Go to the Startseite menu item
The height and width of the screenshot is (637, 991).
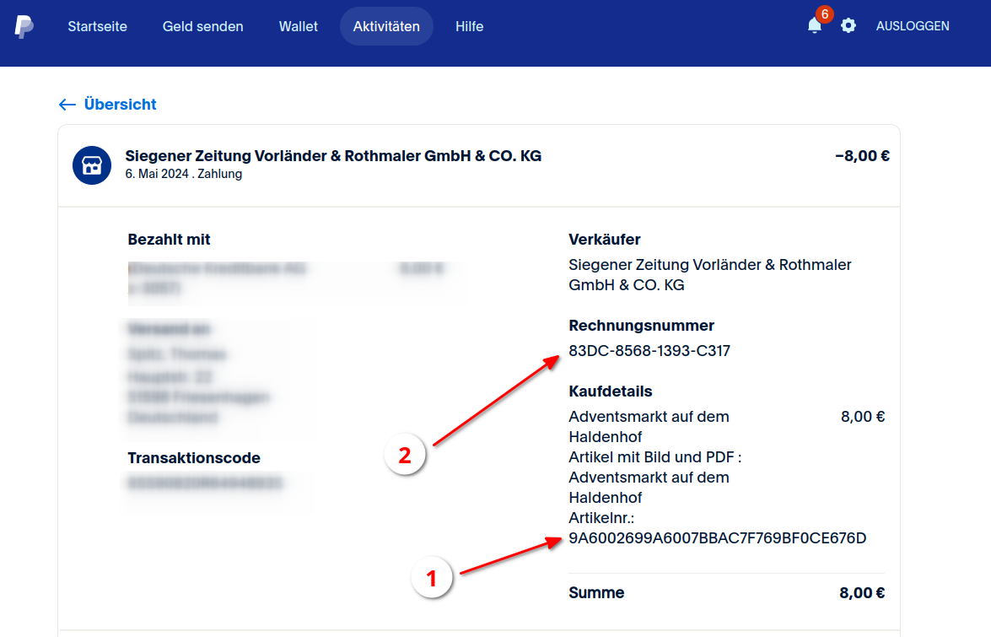97,26
